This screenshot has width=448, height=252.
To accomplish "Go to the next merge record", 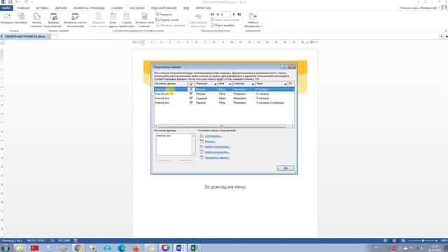I will (x=234, y=14).
